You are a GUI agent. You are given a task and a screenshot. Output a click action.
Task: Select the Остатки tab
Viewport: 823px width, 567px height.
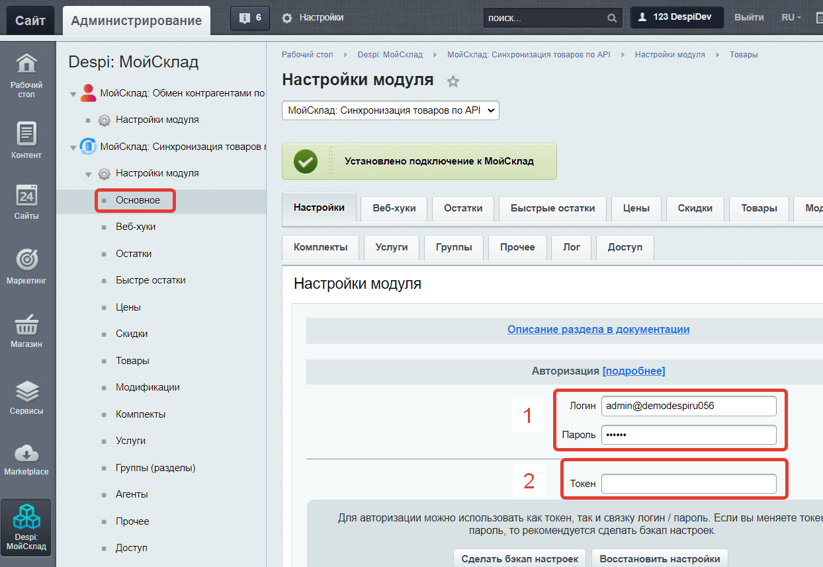[x=463, y=208]
